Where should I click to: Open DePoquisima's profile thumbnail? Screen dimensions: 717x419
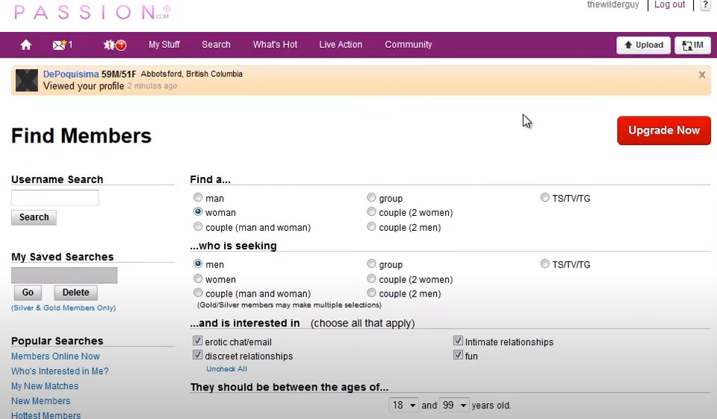click(27, 80)
